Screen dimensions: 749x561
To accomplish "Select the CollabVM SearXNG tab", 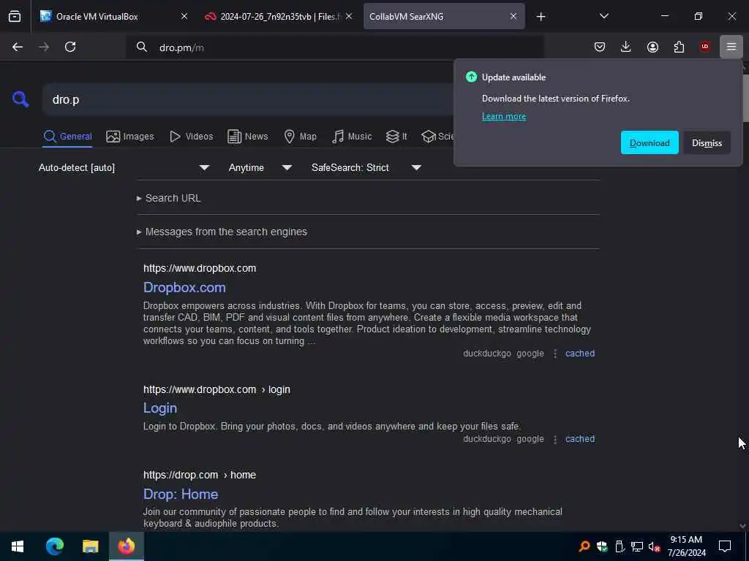I will click(x=444, y=16).
